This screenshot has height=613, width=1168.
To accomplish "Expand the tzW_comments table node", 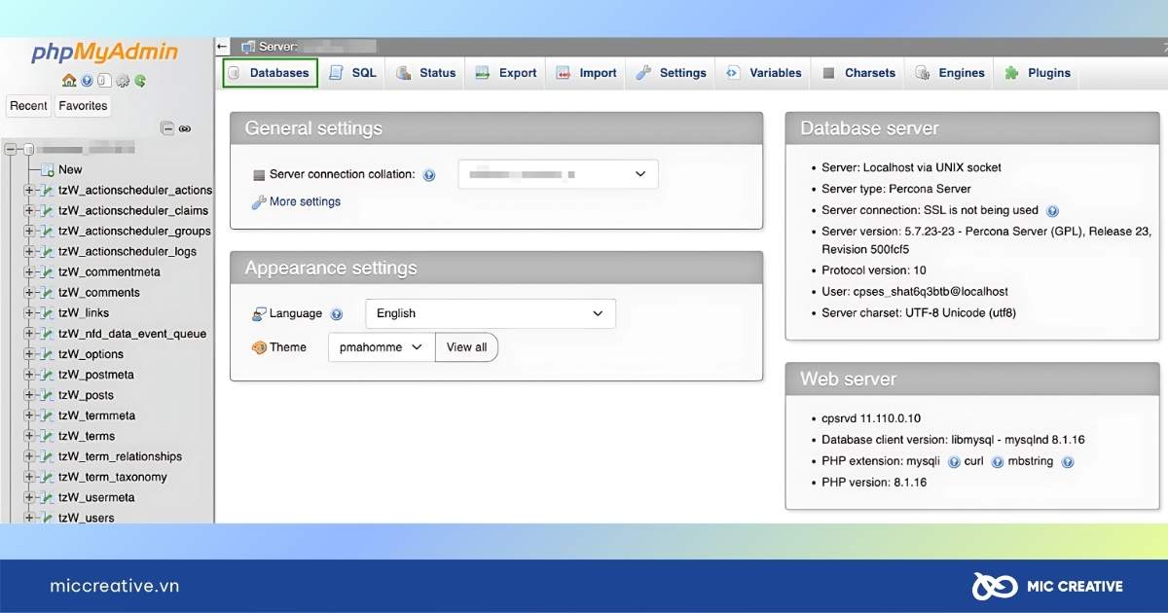I will pyautogui.click(x=29, y=292).
